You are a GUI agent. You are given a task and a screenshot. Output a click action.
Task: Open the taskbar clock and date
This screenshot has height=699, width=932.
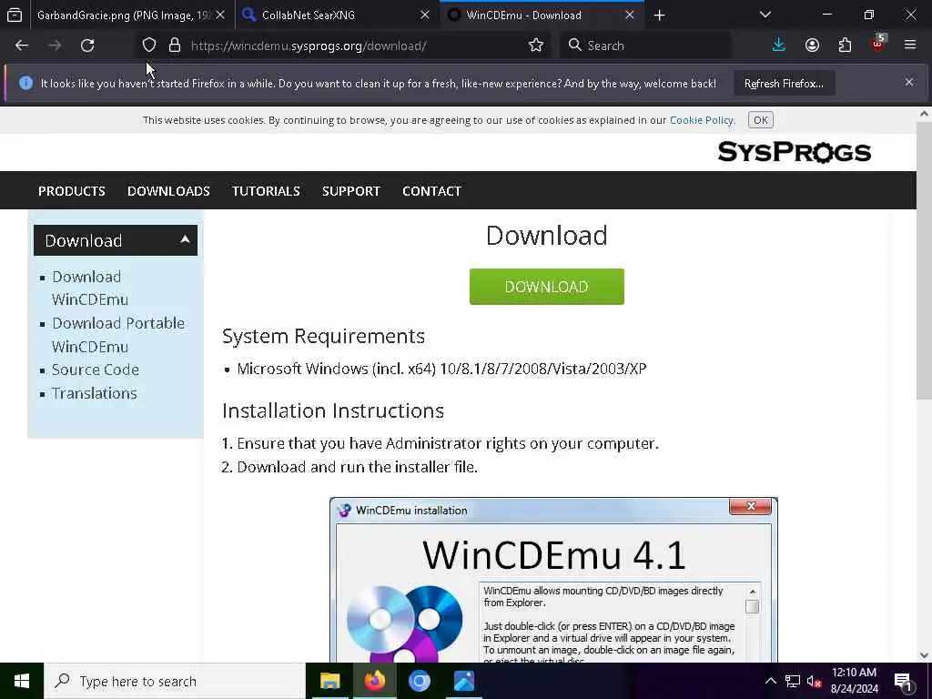click(x=854, y=681)
